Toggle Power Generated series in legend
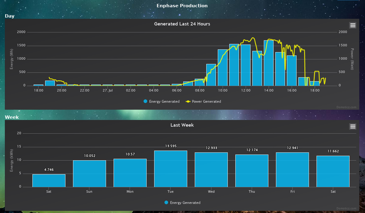 point(203,102)
